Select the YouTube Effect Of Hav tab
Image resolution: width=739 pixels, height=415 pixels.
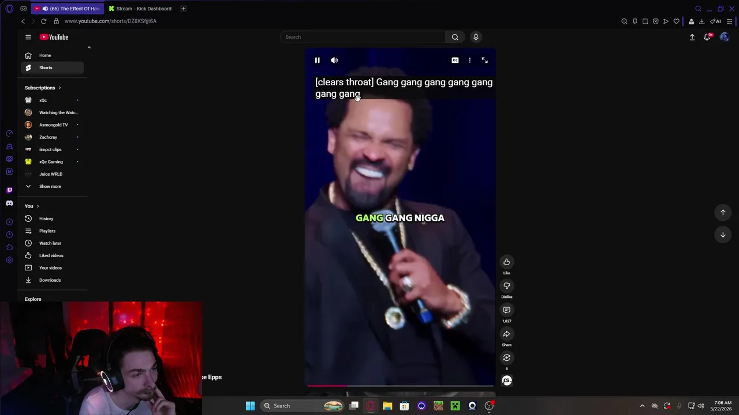click(68, 9)
